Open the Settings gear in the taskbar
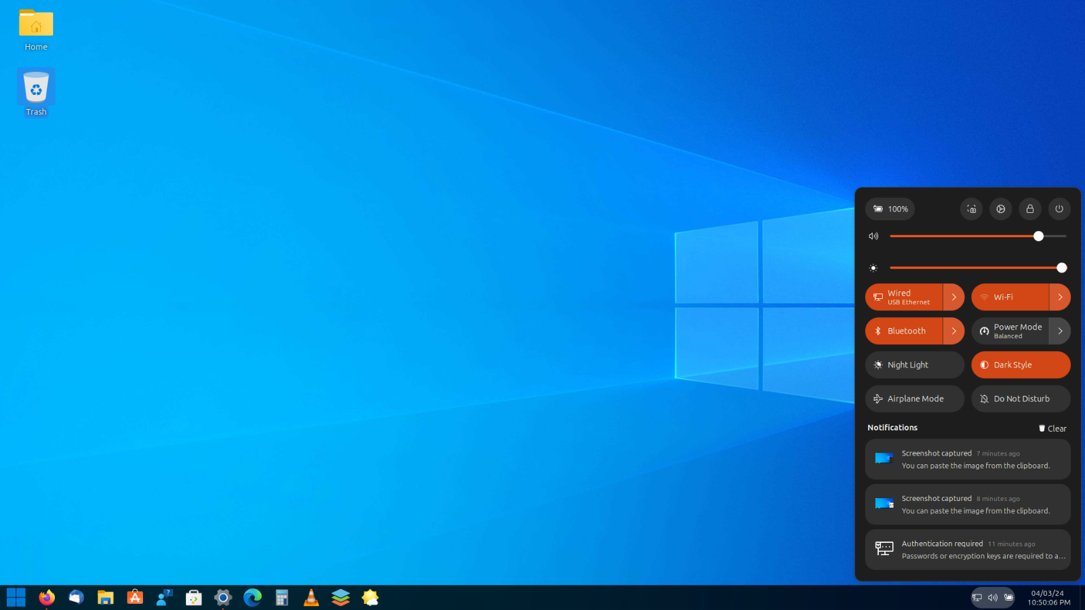 [223, 597]
